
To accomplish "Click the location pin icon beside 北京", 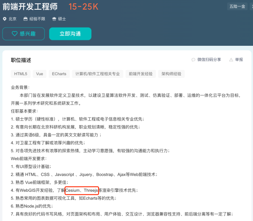I will [5, 19].
